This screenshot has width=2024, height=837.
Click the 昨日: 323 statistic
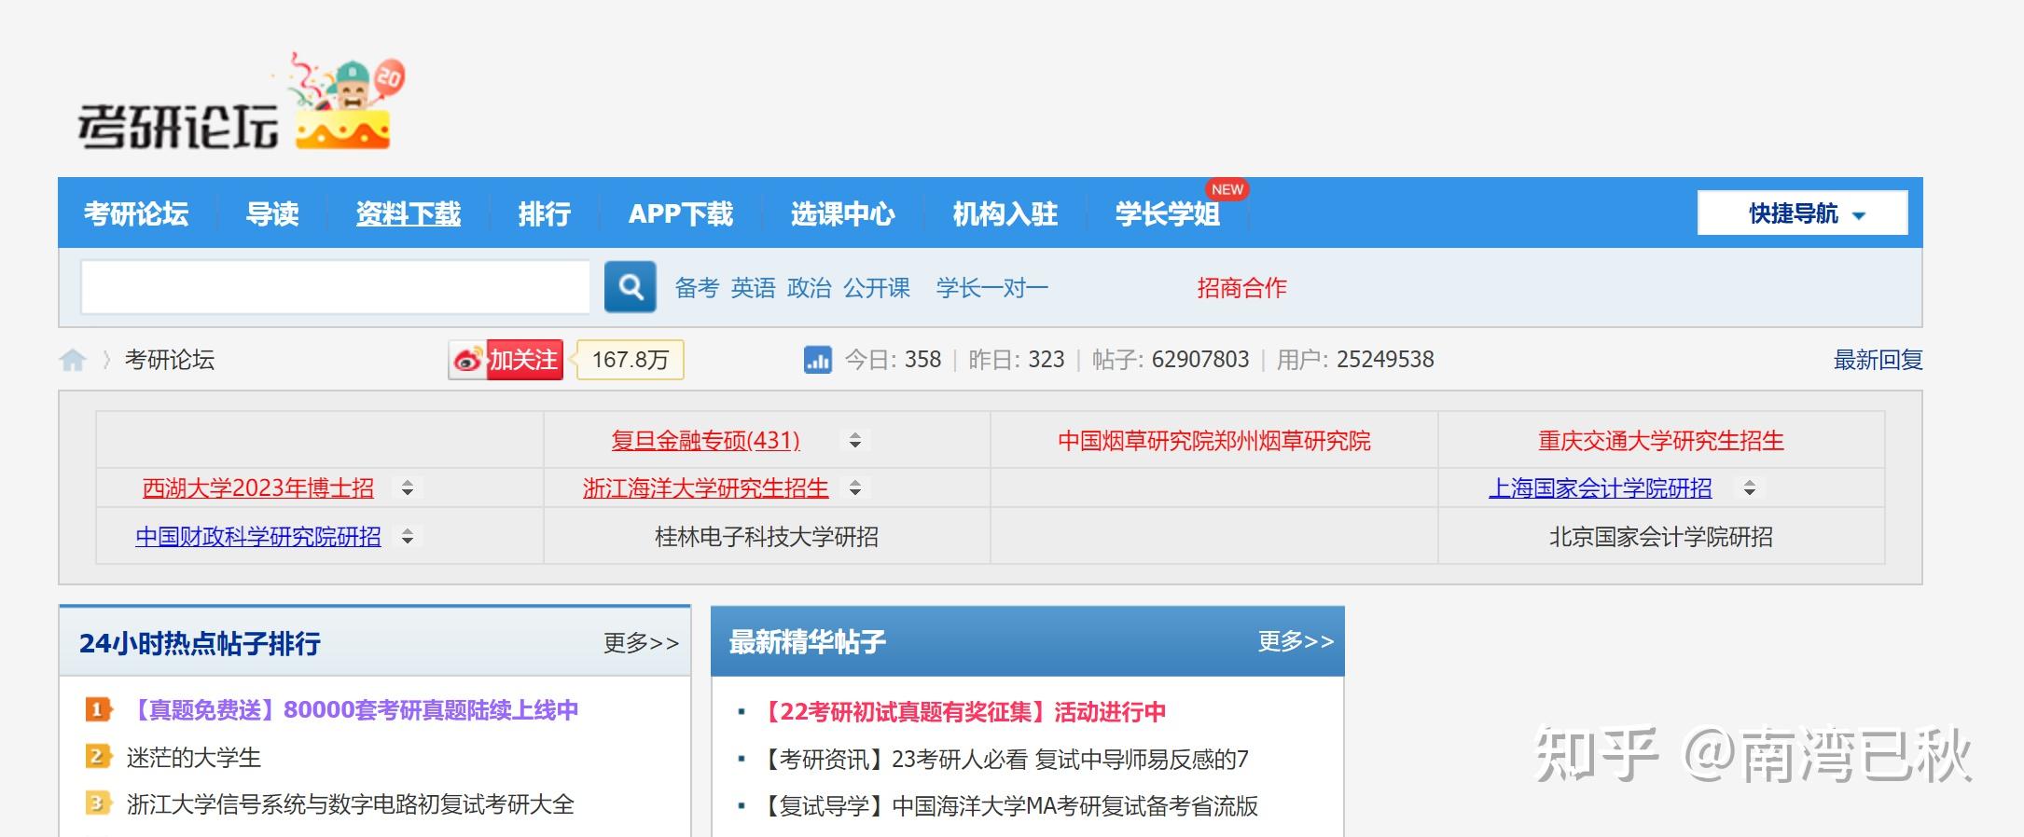point(1017,360)
